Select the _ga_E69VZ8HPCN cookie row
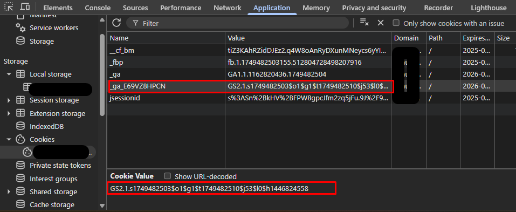516x212 pixels. point(312,86)
